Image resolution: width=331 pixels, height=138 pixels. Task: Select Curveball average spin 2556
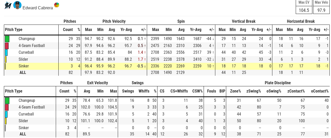click(180, 52)
